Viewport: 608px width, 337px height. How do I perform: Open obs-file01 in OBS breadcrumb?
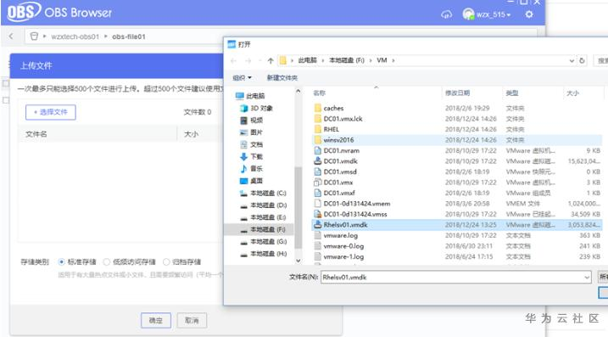[129, 37]
